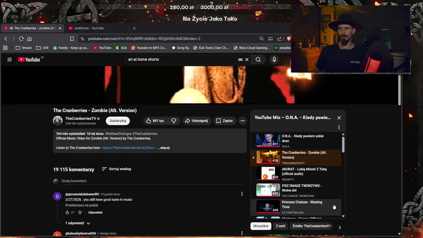Click the #NoNeedToArgue hashtag
This screenshot has width=423, height=238.
[x=118, y=134]
